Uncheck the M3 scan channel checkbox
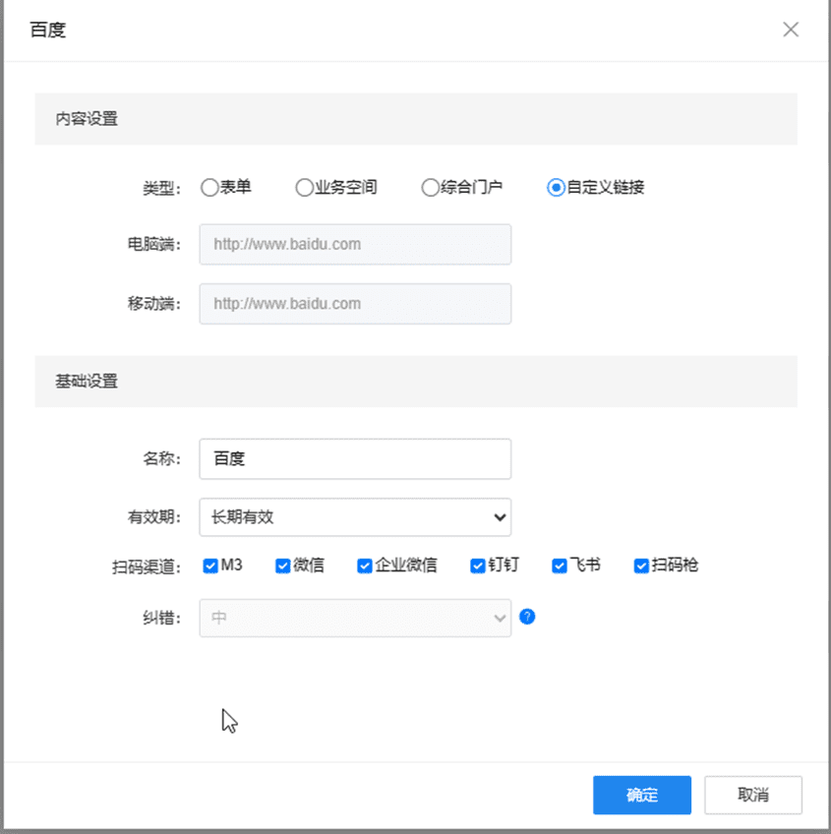The height and width of the screenshot is (834, 831). coord(210,566)
